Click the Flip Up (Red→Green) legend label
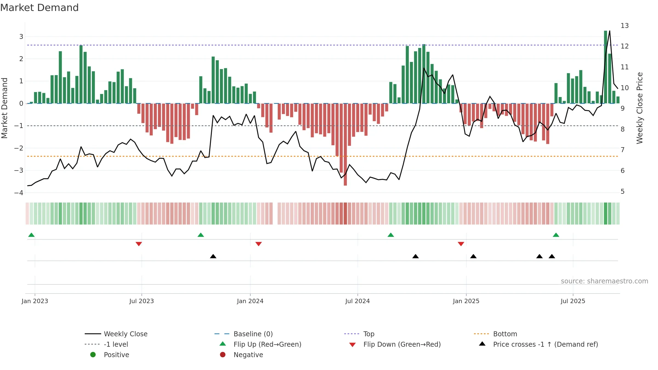Image resolution: width=658 pixels, height=370 pixels. tap(267, 344)
